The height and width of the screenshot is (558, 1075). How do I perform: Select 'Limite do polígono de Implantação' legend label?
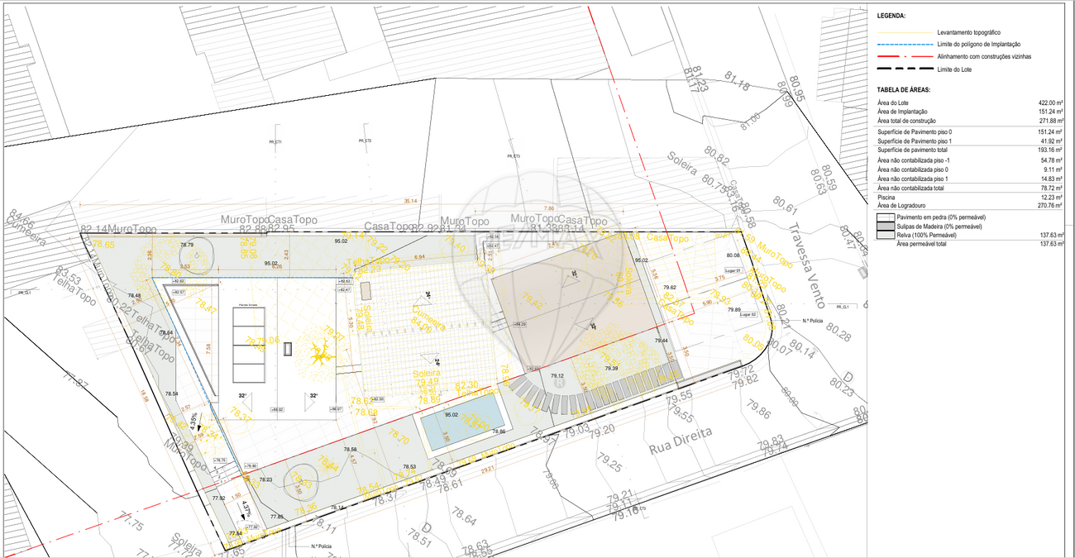[x=978, y=44]
